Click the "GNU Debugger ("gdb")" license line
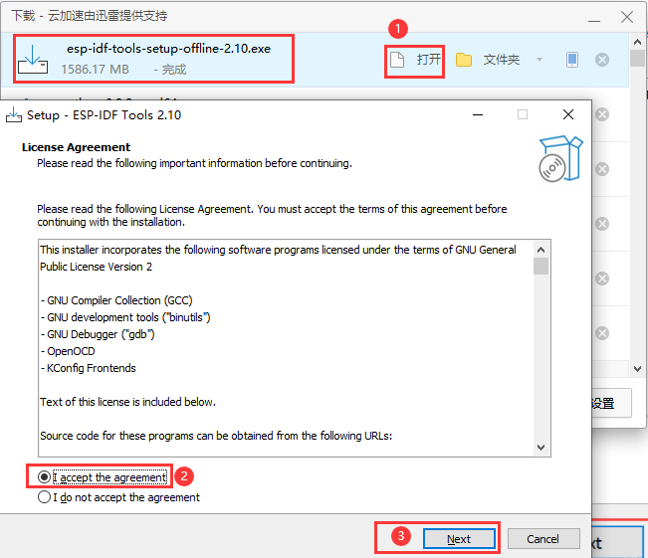 (x=98, y=334)
